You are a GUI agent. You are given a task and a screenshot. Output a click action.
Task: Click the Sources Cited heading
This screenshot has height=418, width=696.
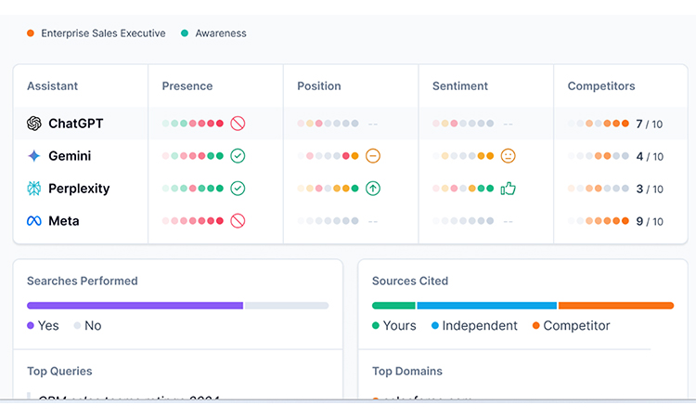(x=410, y=281)
